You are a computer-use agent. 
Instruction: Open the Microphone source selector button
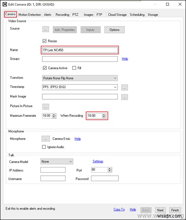click(x=46, y=138)
